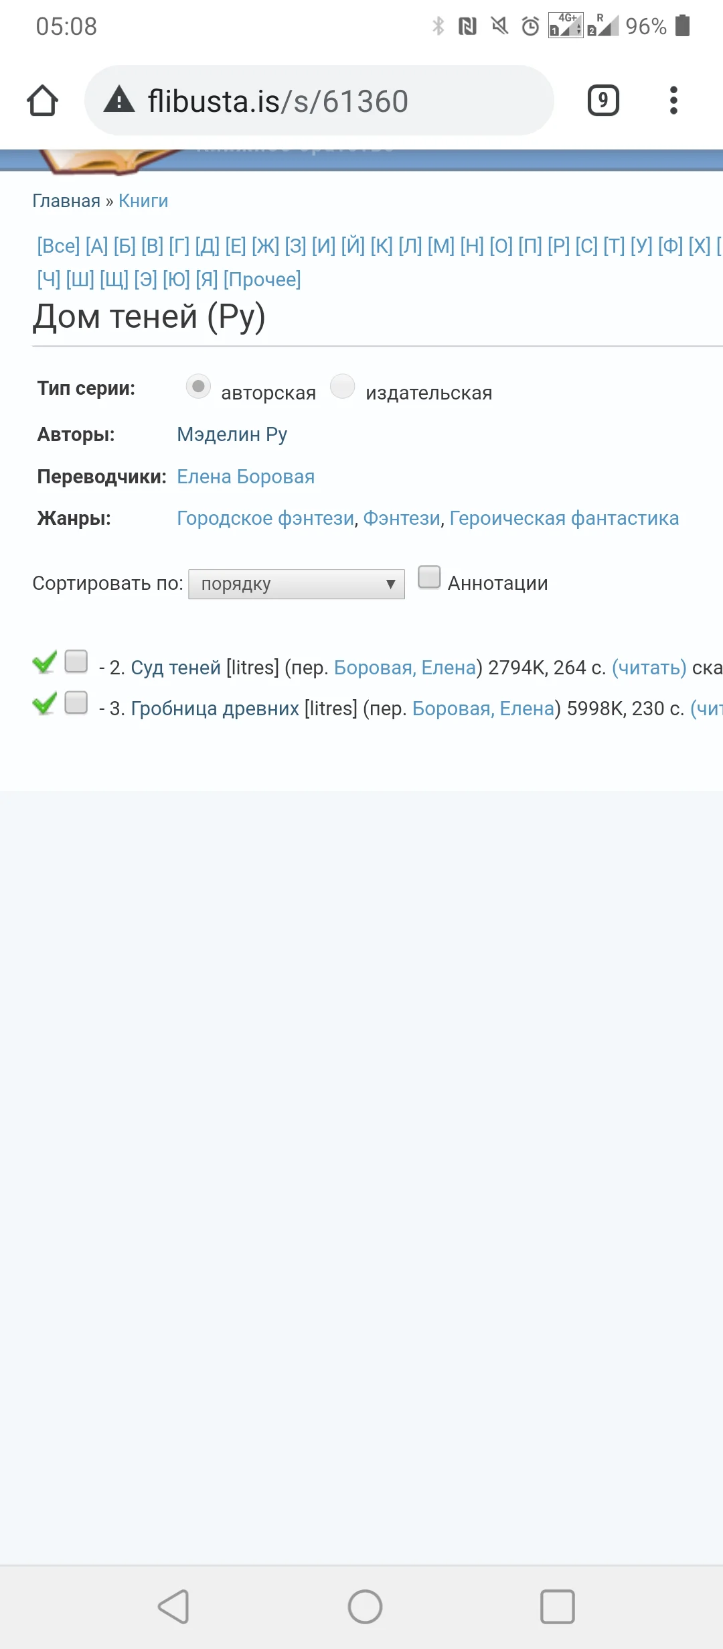
Task: Open the Chrome three-dot menu
Action: [673, 101]
